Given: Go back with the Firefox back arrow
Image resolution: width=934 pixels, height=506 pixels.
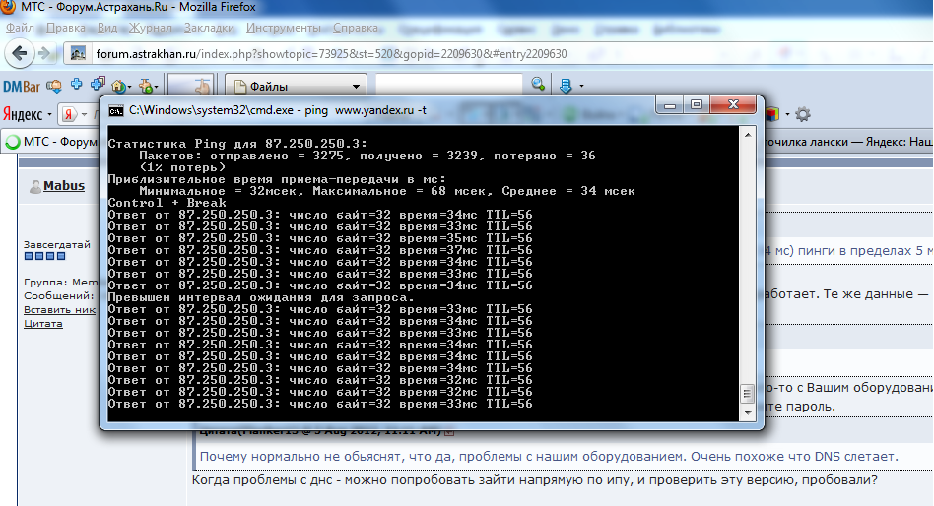Looking at the screenshot, I should coord(20,53).
